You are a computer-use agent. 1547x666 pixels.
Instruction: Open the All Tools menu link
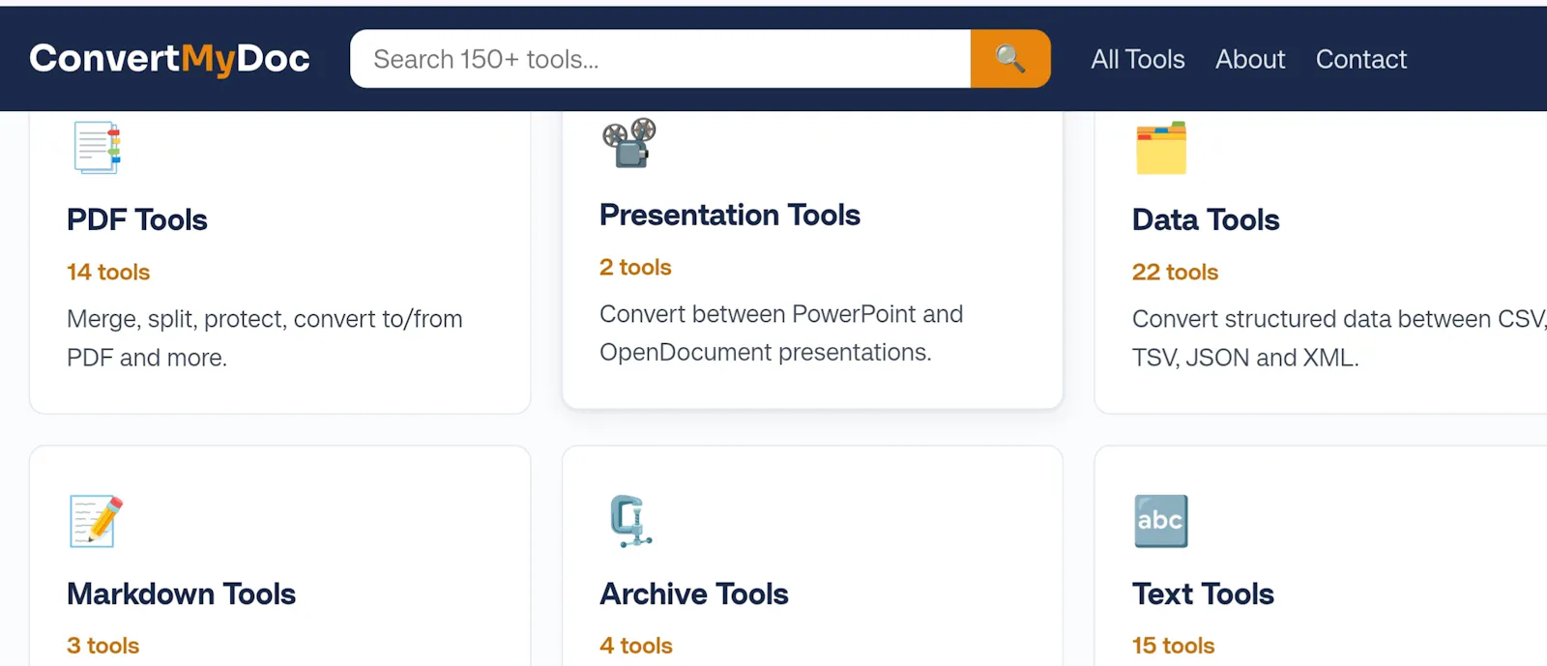click(x=1138, y=59)
